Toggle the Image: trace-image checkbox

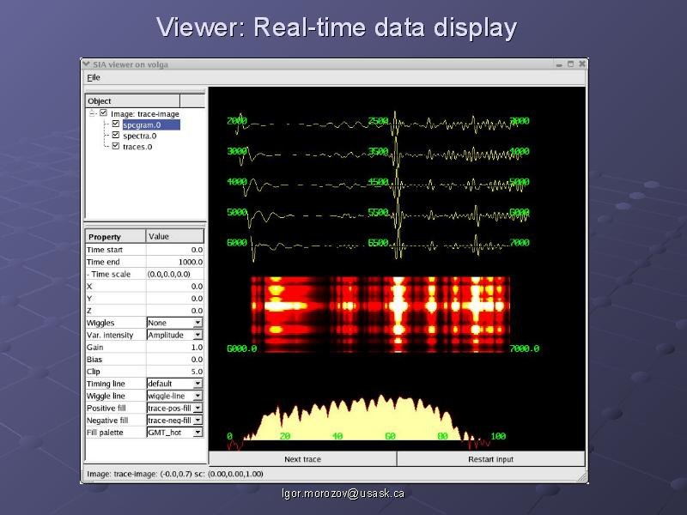(x=104, y=112)
